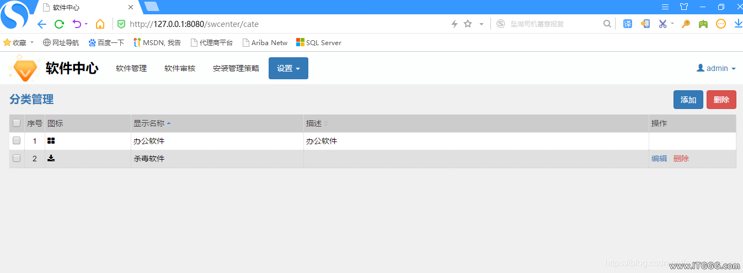Click the send-to-phone extension icon
This screenshot has width=743, height=273.
click(645, 24)
